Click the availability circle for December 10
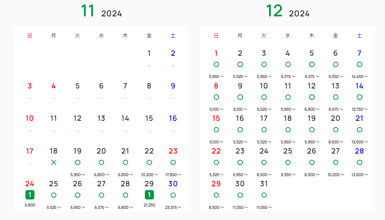The width and height of the screenshot is (385, 220). pos(264,97)
